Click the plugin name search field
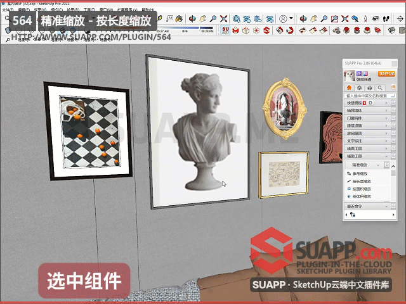 [x=366, y=96]
